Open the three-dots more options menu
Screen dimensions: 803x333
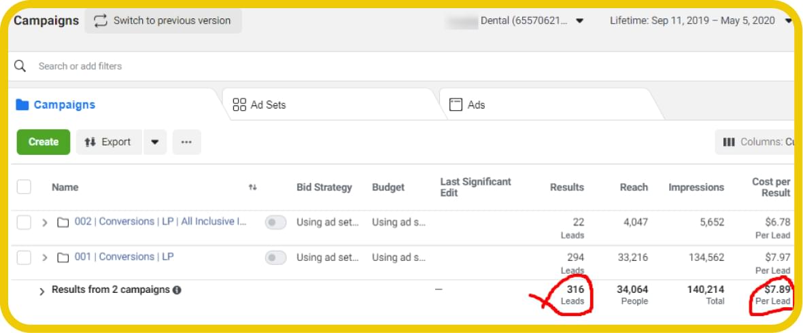tap(186, 142)
